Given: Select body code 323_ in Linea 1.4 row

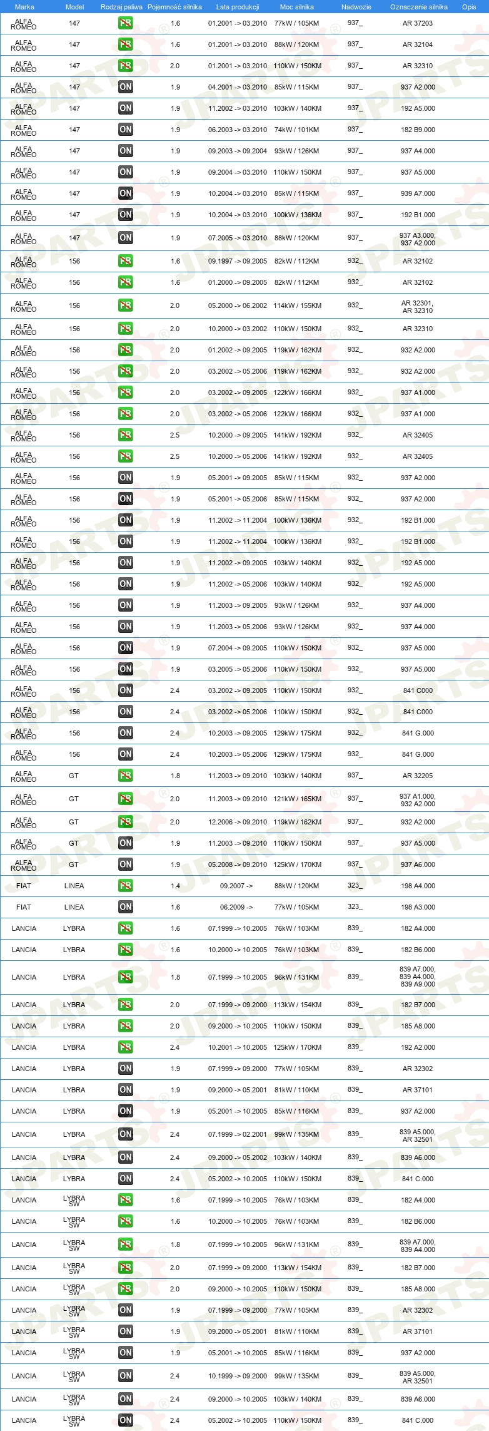Looking at the screenshot, I should 355,885.
